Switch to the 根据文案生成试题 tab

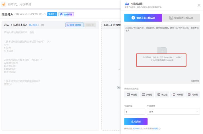tap(143, 18)
